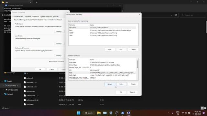The height and width of the screenshot is (116, 207).
Task: Click Cancel in System Properties window
Action: coord(52,69)
